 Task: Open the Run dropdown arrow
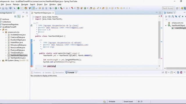[x=58, y=8]
